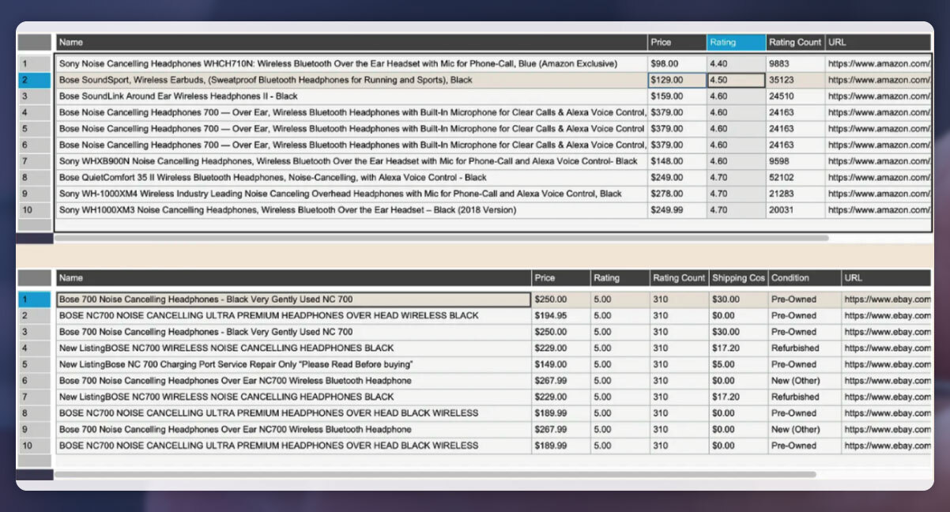The height and width of the screenshot is (512, 950).
Task: Click Bose SoundLink Around Ear name cell
Action: pyautogui.click(x=351, y=96)
